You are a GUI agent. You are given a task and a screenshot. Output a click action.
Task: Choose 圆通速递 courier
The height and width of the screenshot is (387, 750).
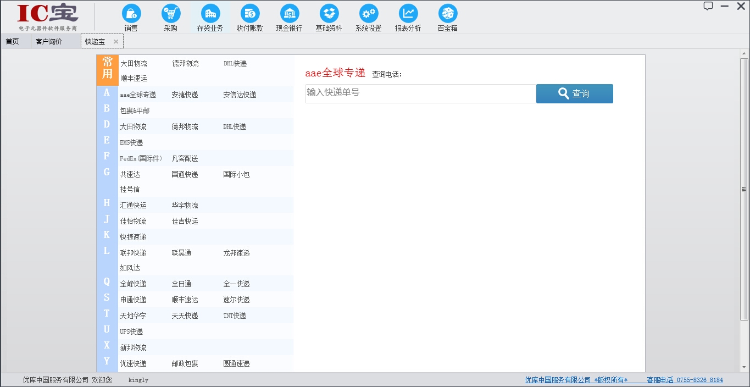(x=236, y=364)
